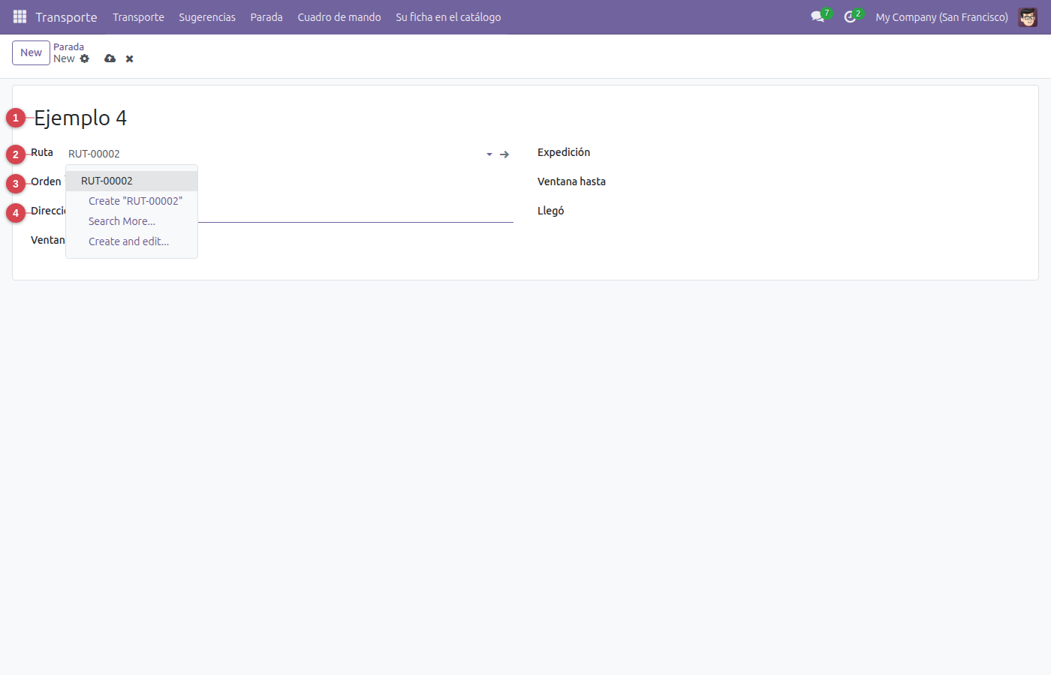Open the apps grid menu icon
1051x675 pixels.
coord(20,16)
